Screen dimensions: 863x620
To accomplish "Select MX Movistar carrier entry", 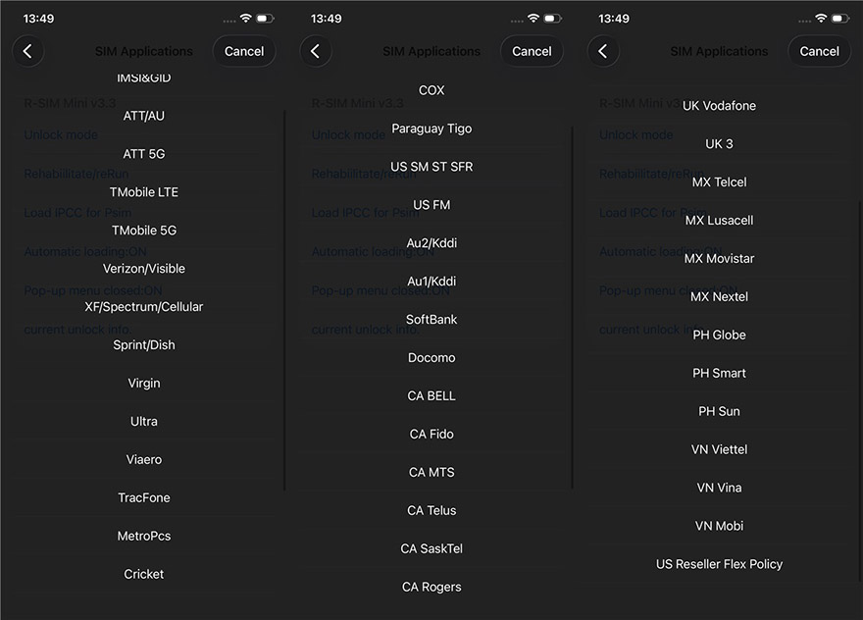I will coord(719,259).
